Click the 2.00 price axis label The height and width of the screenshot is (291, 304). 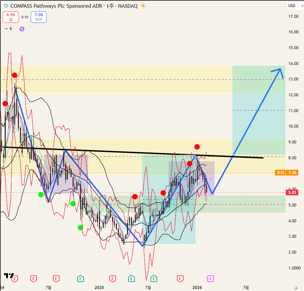pos(293,252)
